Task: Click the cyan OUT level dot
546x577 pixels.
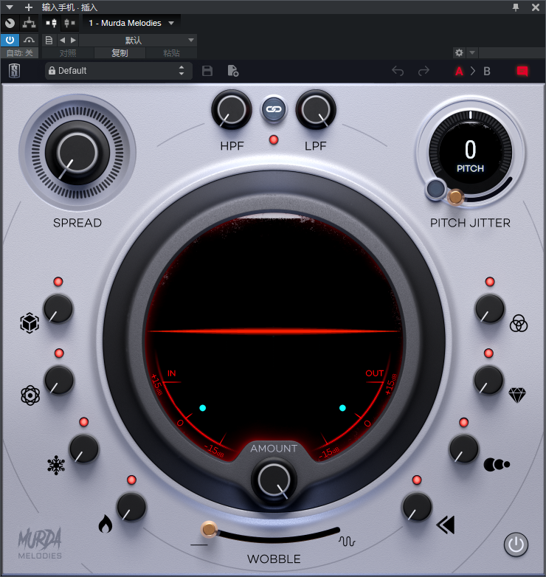Action: pos(342,408)
